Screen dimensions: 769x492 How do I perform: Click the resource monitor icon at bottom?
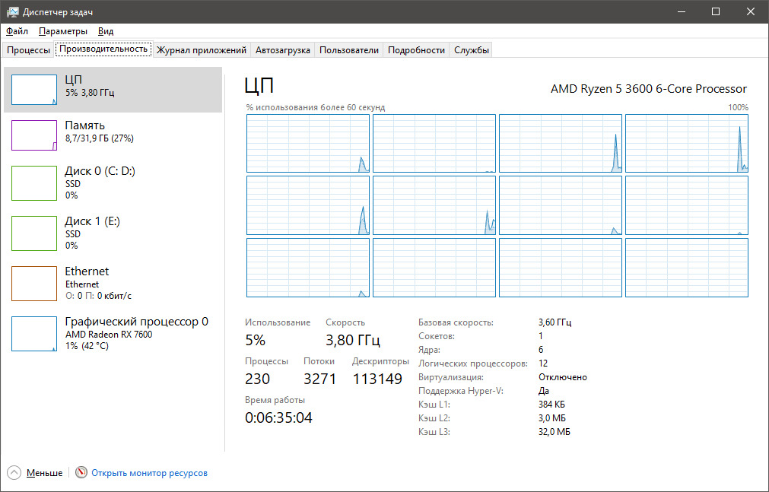pyautogui.click(x=81, y=473)
